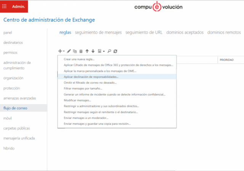Click the app launcher grid icon
This screenshot has height=171, width=244.
5,7
